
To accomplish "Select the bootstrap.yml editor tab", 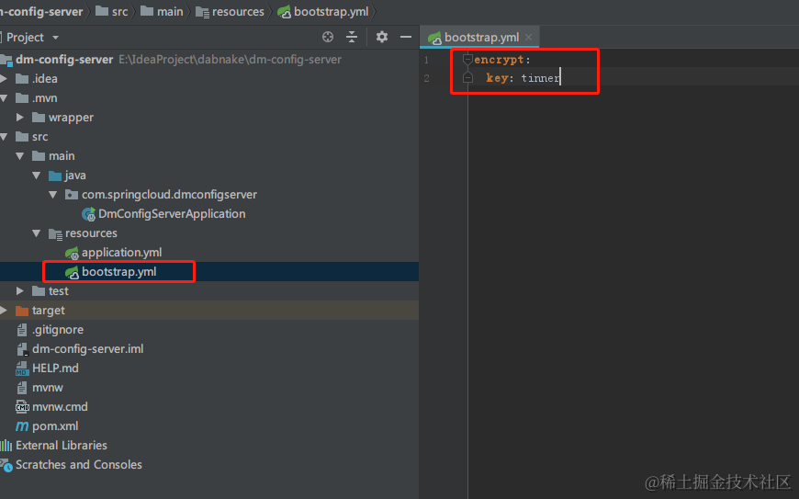I will pos(480,37).
